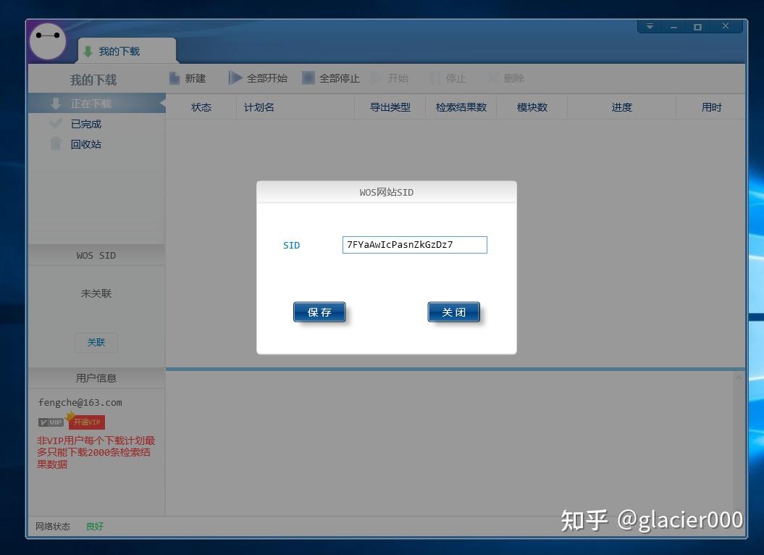The width and height of the screenshot is (764, 555).
Task: Click the 关联 association button
Action: [x=96, y=342]
